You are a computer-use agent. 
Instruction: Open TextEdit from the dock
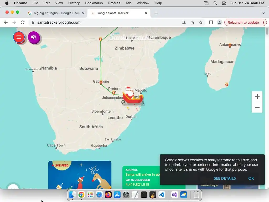(135, 195)
